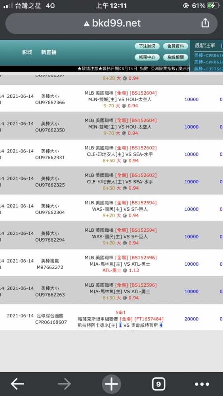
Task: Tap bet row M97662272 美棒獨贏
Action: [x=111, y=263]
